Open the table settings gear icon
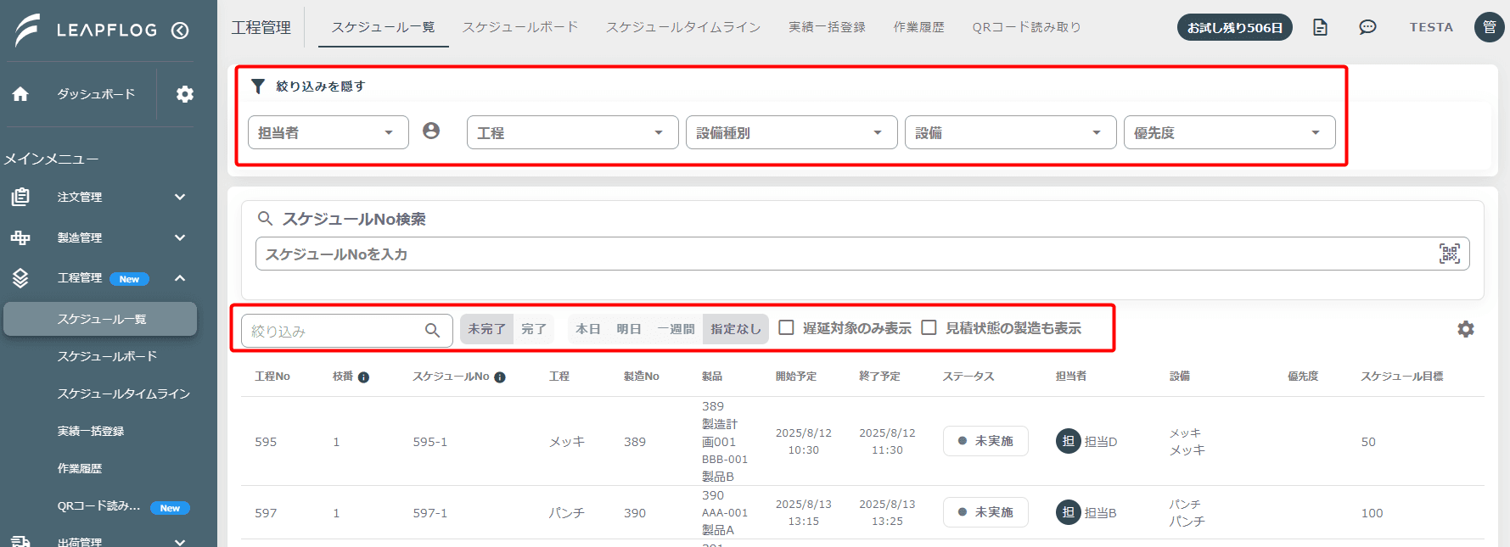Screen dimensions: 1510x547 (x=1466, y=329)
